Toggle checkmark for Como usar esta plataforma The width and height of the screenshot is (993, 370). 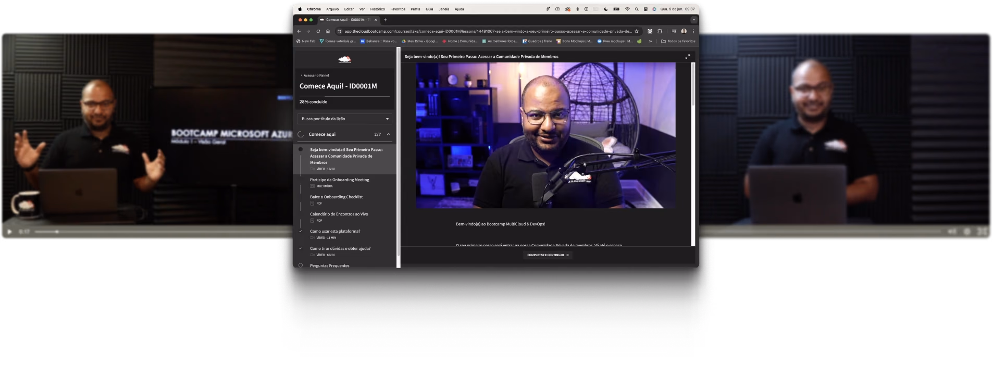pyautogui.click(x=301, y=231)
